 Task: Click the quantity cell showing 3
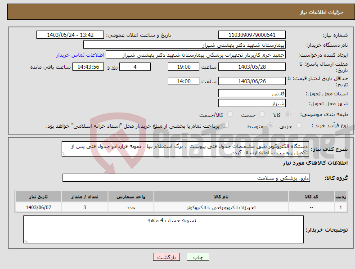point(85,207)
